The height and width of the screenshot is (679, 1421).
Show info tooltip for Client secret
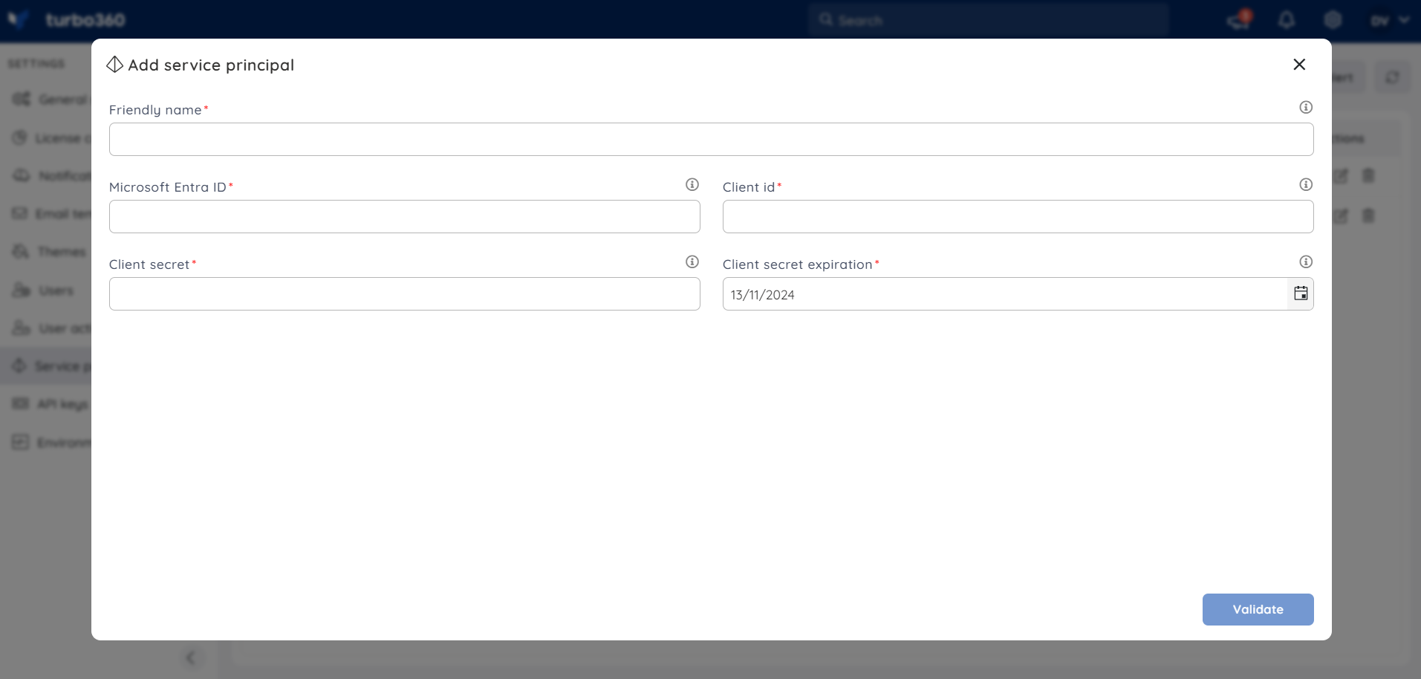pyautogui.click(x=692, y=261)
